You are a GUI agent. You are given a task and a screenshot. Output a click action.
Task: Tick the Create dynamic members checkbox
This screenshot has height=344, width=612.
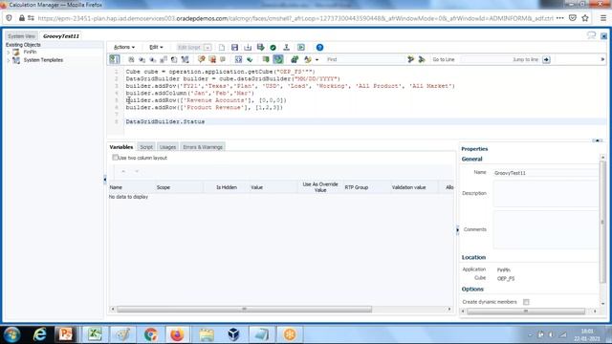[x=526, y=302]
